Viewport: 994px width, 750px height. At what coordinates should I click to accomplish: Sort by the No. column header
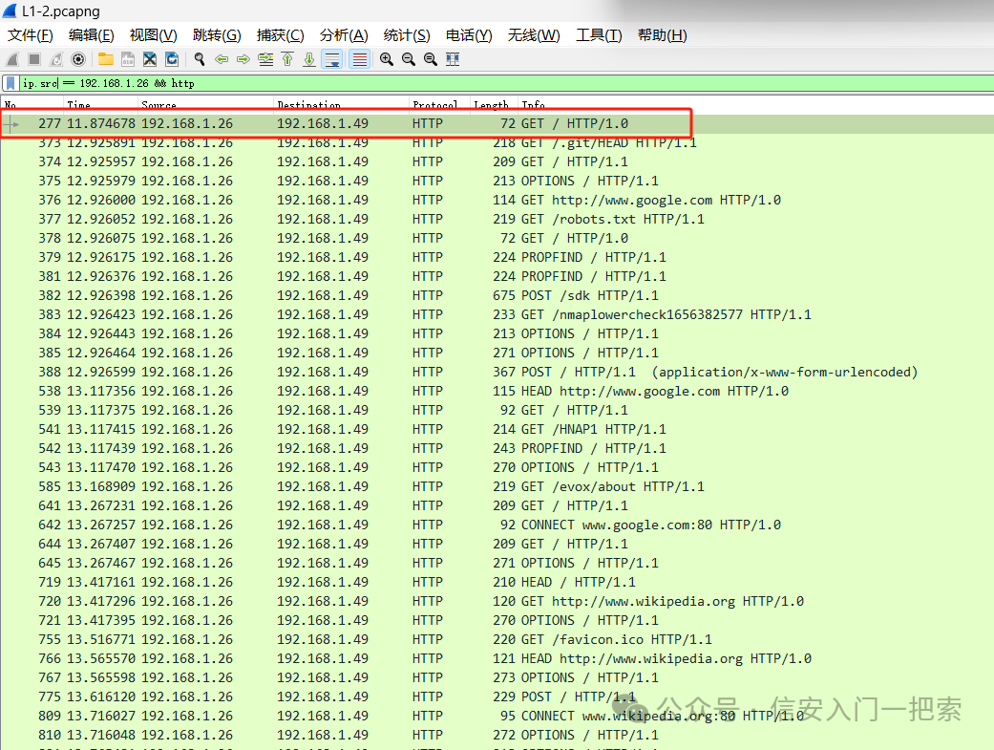coord(32,105)
